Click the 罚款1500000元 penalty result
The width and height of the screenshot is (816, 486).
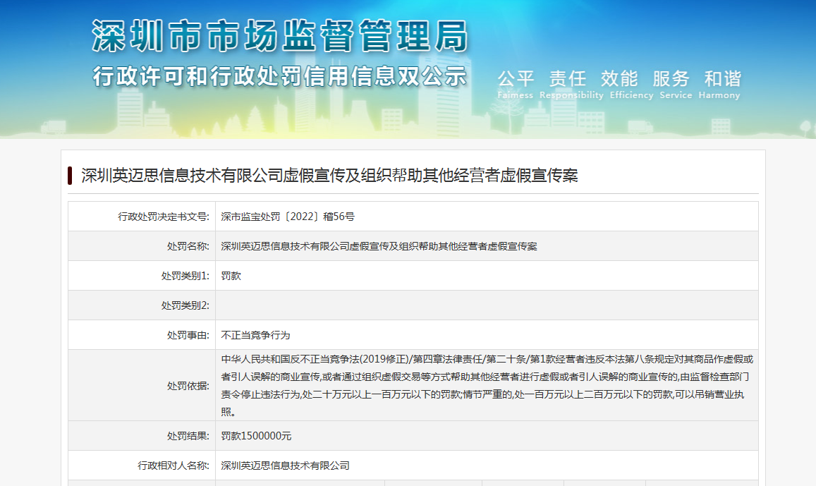click(x=256, y=436)
